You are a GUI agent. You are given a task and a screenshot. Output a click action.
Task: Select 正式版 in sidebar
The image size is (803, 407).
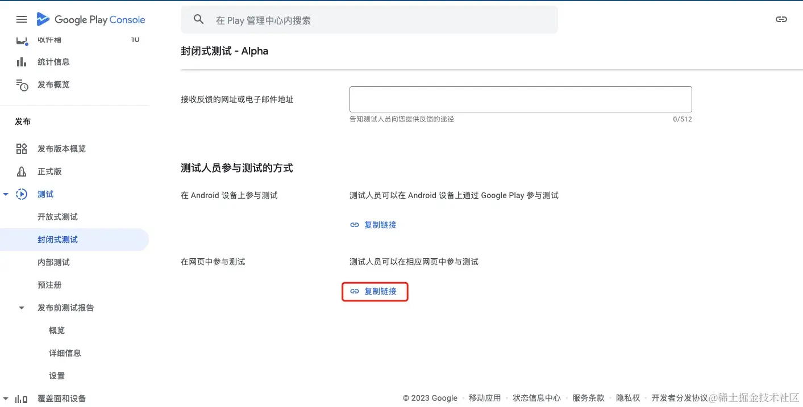(49, 171)
